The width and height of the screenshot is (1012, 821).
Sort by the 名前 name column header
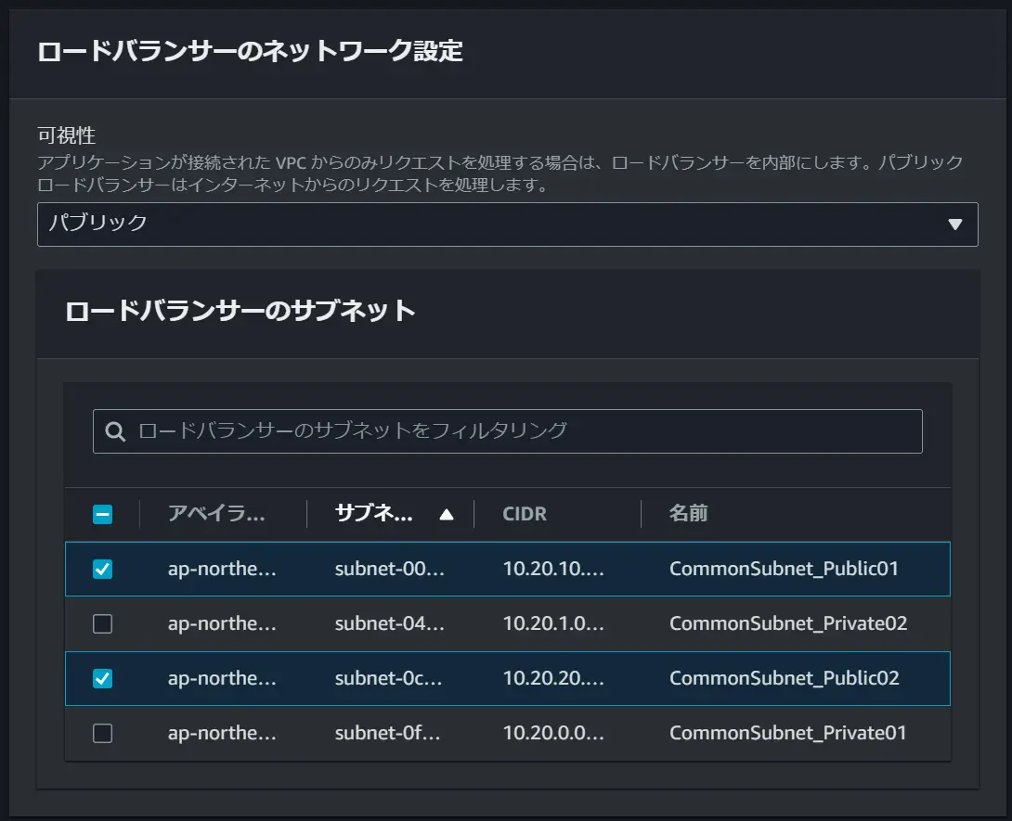coord(688,513)
